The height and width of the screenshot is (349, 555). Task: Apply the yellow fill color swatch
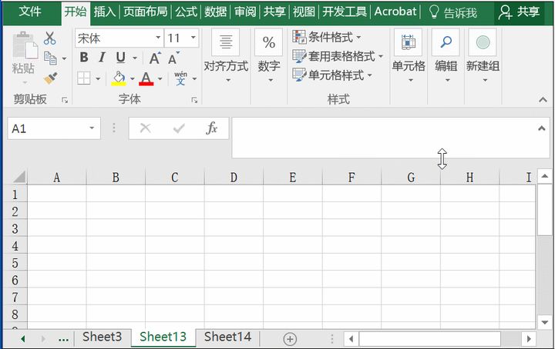coord(119,78)
